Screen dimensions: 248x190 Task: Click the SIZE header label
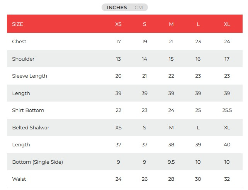[18, 24]
